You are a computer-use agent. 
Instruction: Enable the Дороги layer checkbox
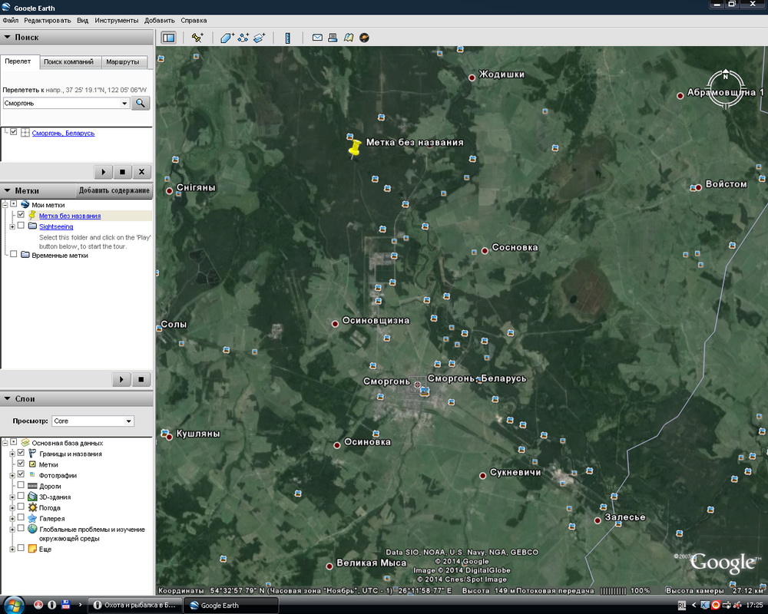click(x=21, y=486)
